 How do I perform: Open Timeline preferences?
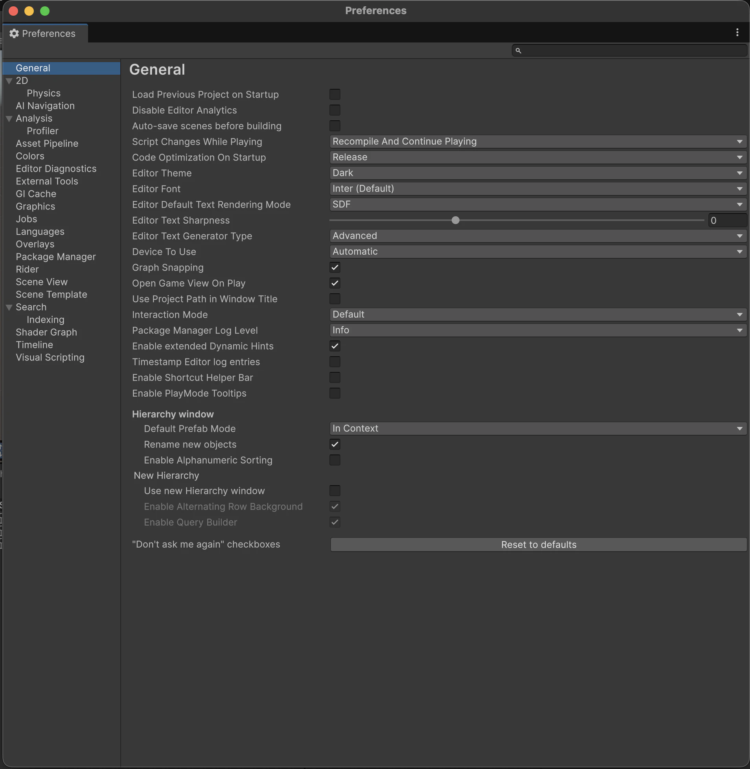click(34, 346)
